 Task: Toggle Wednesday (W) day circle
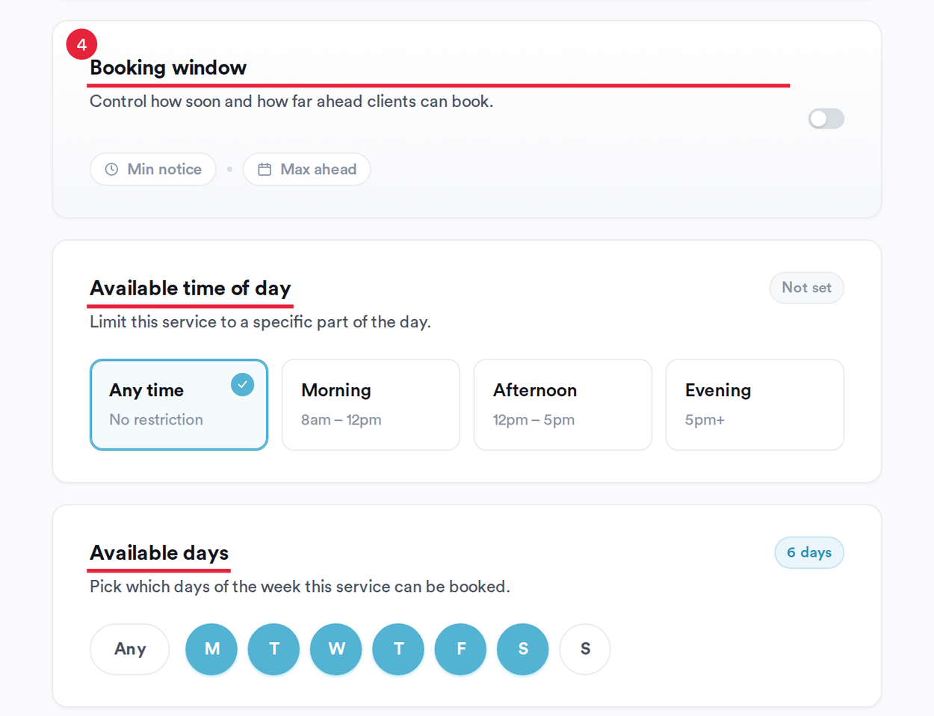pyautogui.click(x=336, y=649)
